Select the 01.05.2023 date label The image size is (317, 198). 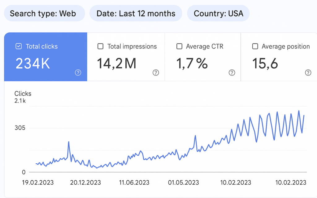[x=183, y=183]
